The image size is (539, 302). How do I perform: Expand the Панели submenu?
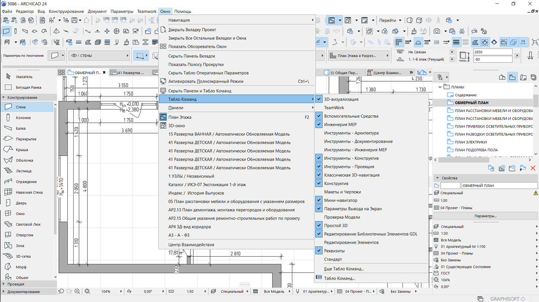click(237, 108)
